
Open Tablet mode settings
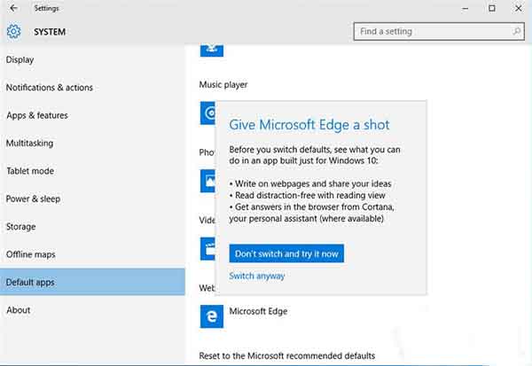pos(30,171)
